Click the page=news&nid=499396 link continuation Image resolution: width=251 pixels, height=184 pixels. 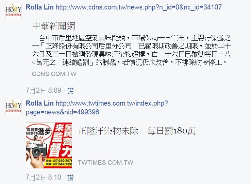pos(63,112)
